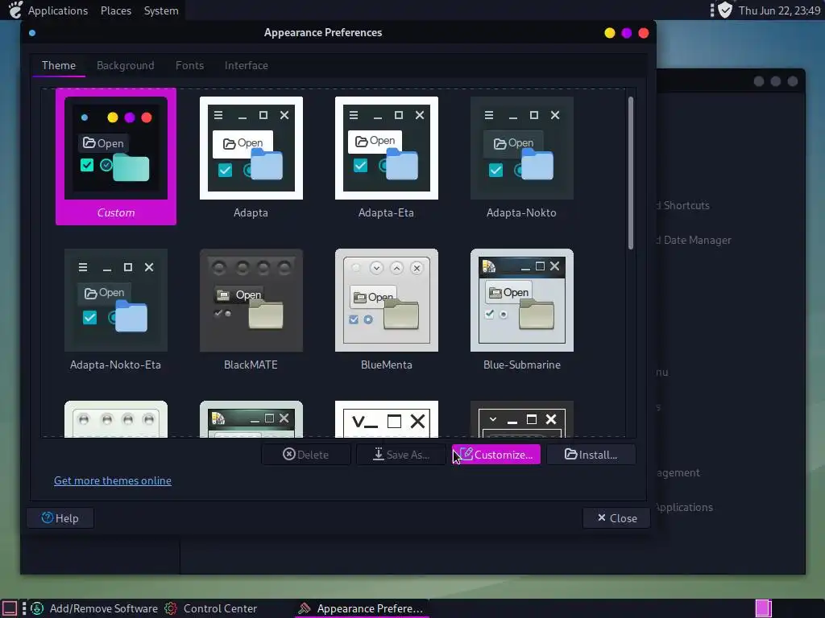
Task: Open the Applications menu
Action: (x=58, y=10)
